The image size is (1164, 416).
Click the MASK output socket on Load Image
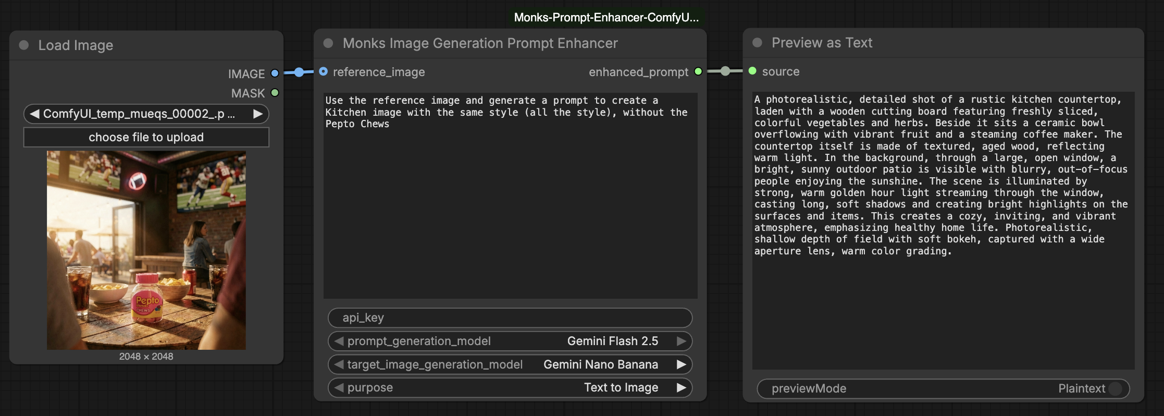(275, 93)
